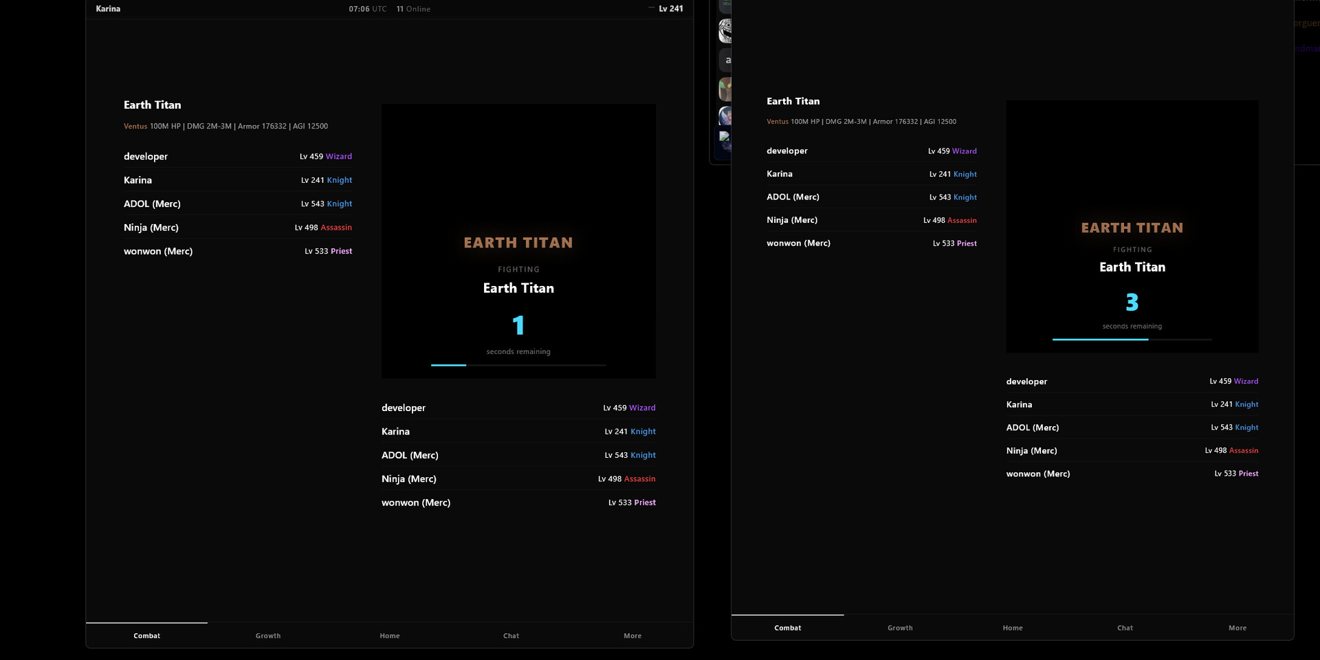Viewport: 1320px width, 660px height.
Task: Open Chat tab in the right window
Action: tap(1125, 628)
